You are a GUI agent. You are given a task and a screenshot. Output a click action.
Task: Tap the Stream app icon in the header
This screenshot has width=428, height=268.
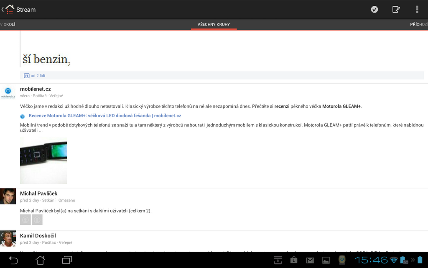click(x=9, y=9)
